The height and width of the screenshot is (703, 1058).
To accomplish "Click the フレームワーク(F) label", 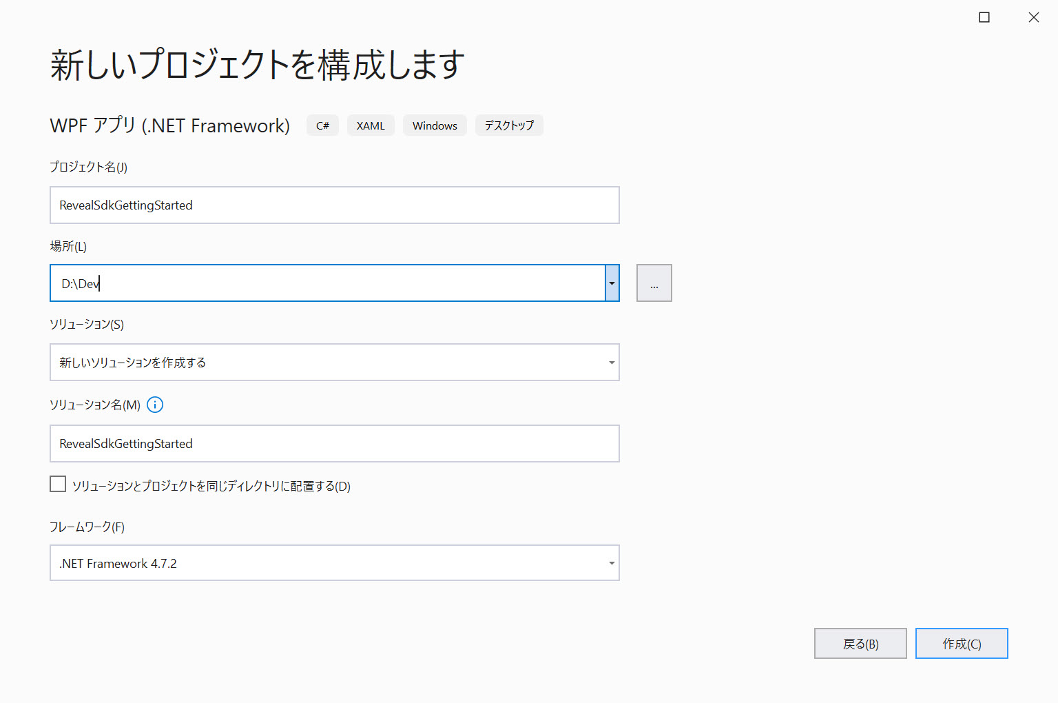I will click(x=87, y=527).
